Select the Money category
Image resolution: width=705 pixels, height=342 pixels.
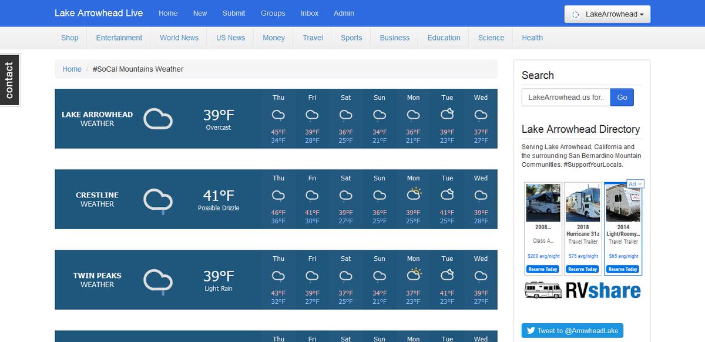point(274,38)
